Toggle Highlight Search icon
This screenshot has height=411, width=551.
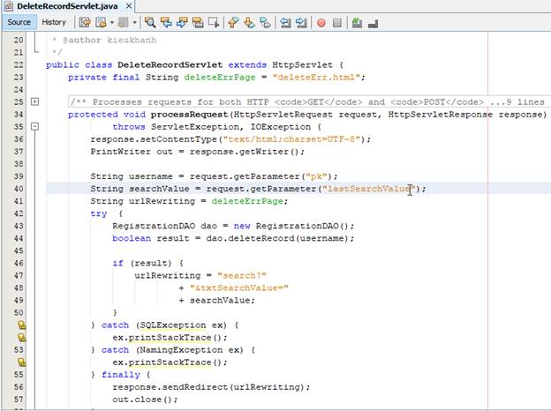pos(198,22)
